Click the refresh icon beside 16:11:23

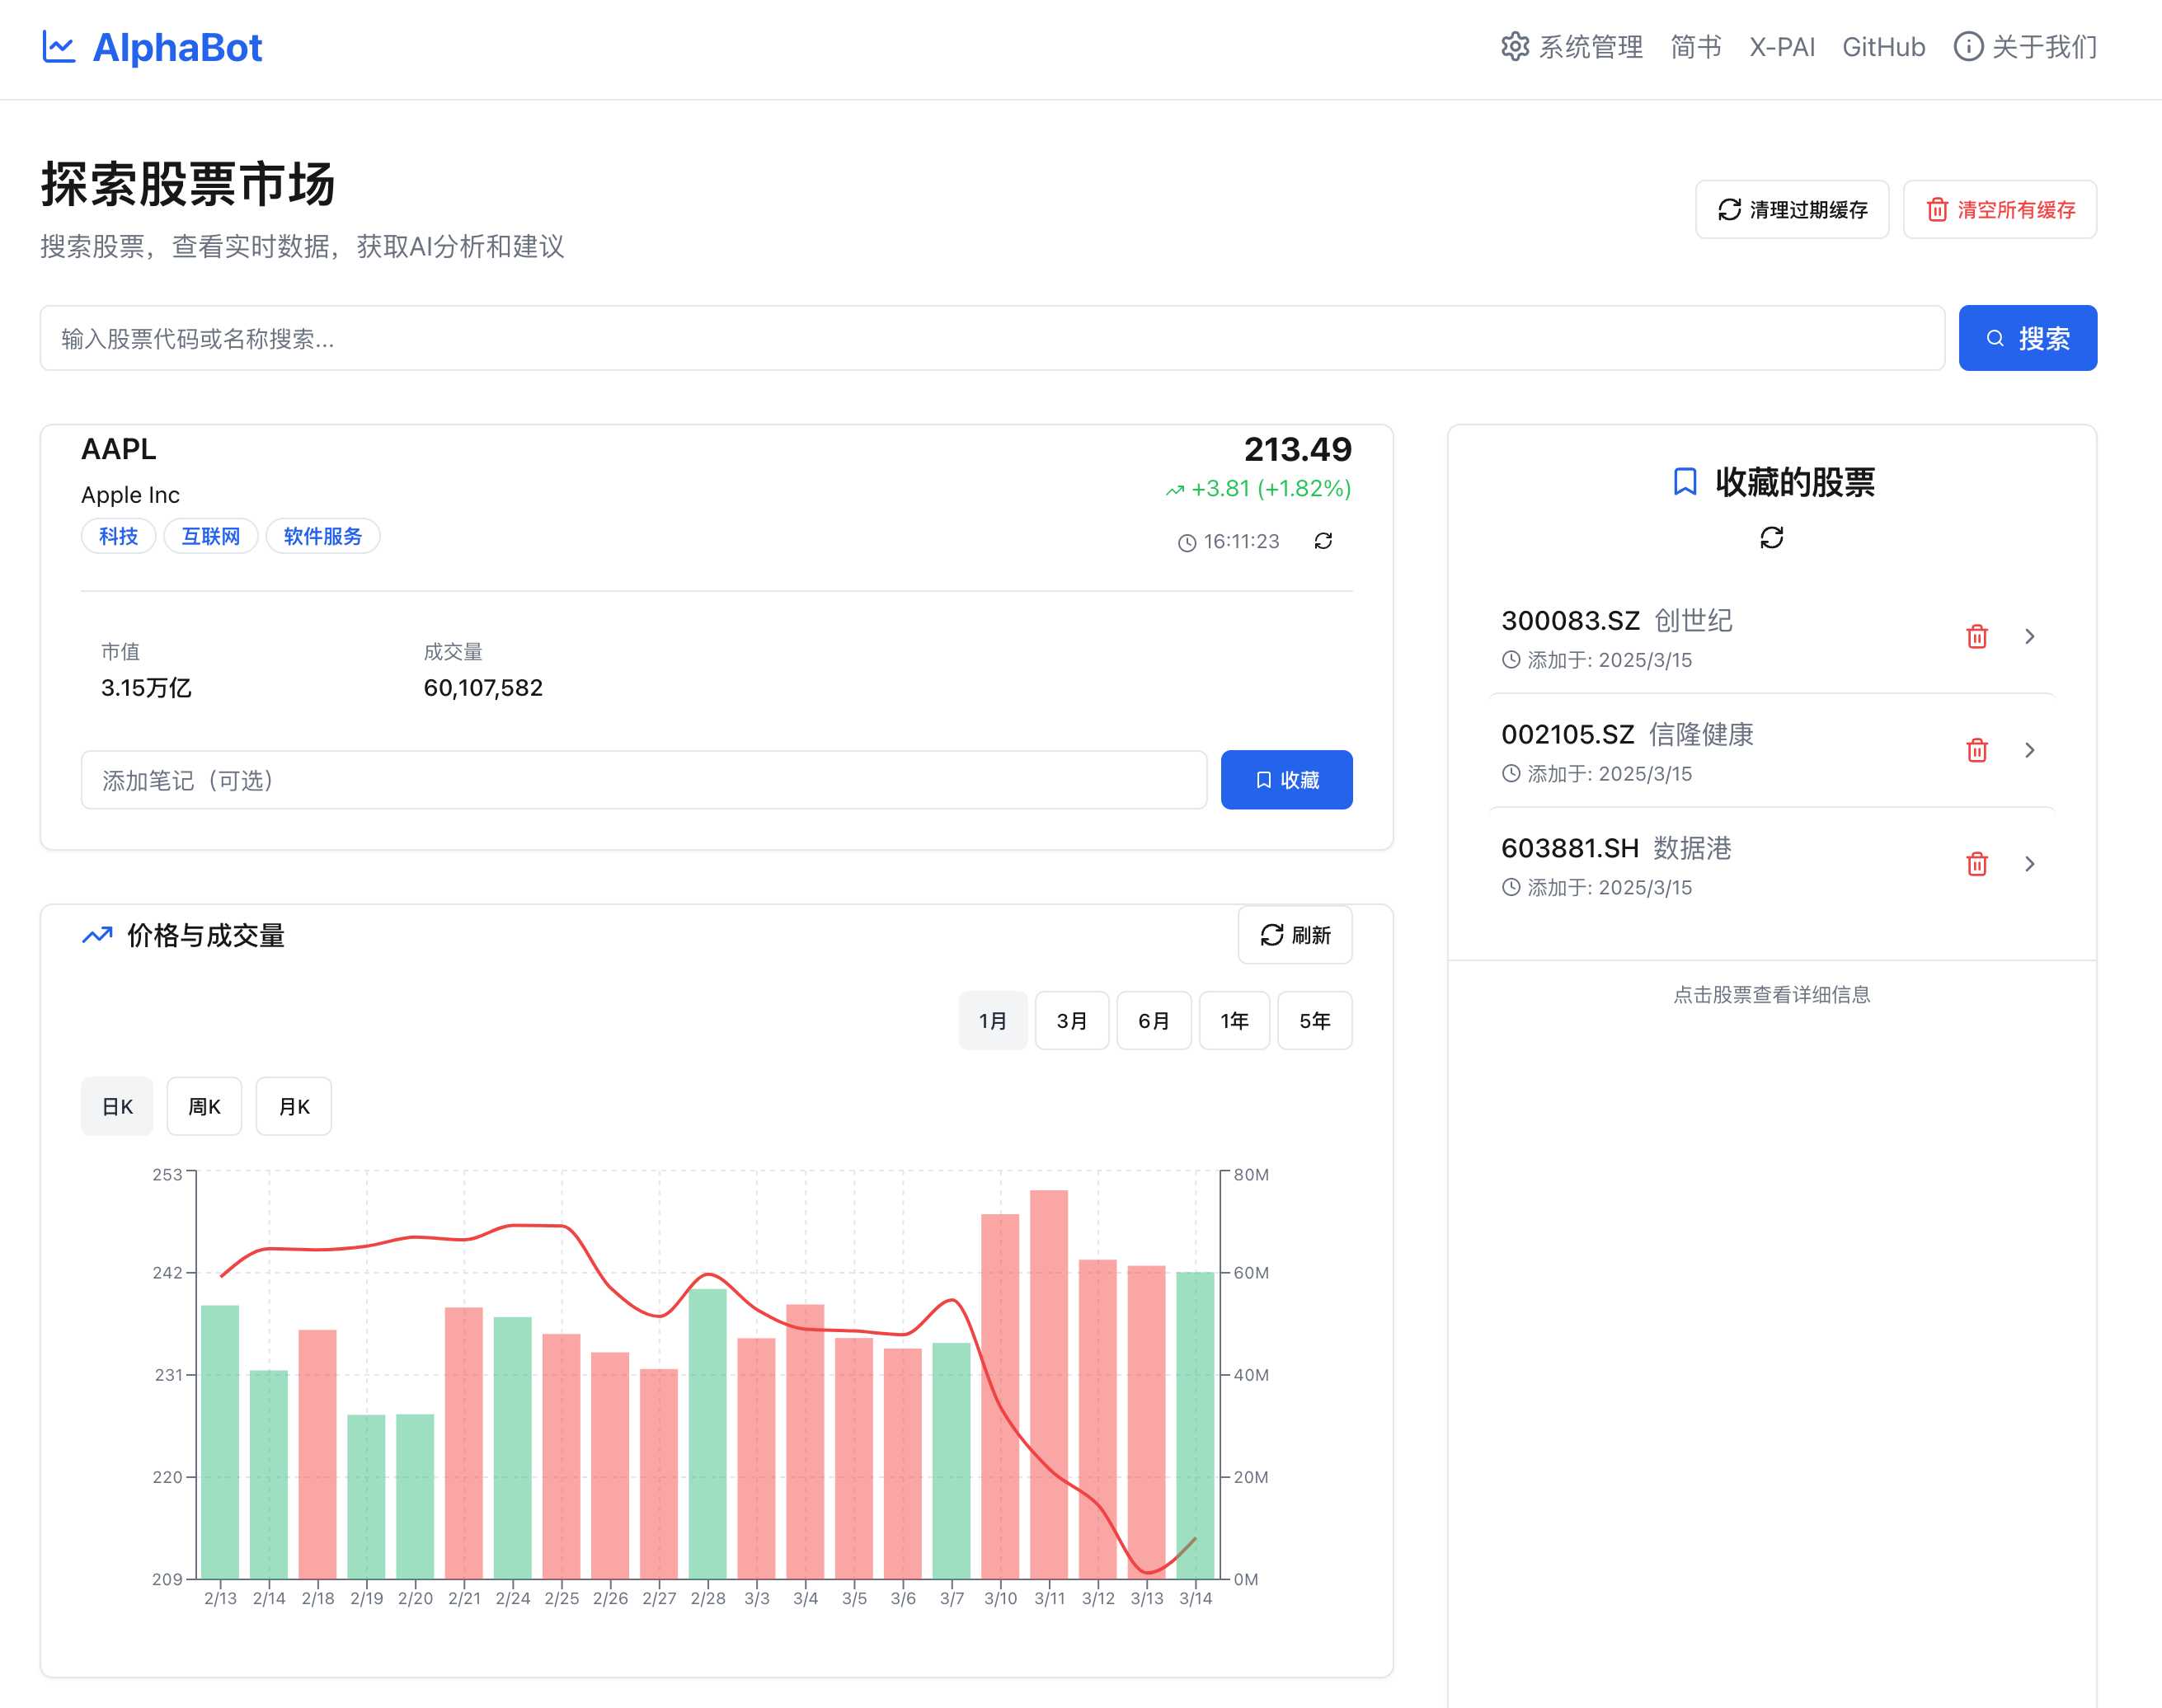click(1323, 541)
